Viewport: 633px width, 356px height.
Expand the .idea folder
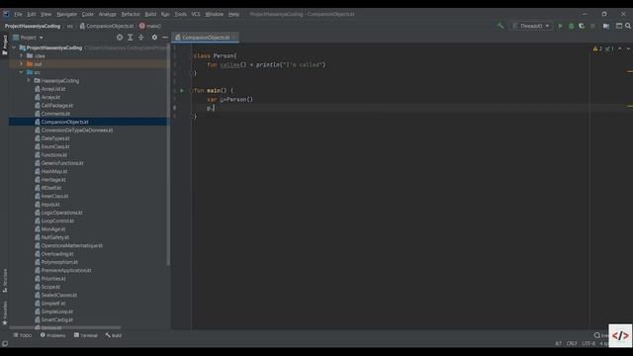22,55
